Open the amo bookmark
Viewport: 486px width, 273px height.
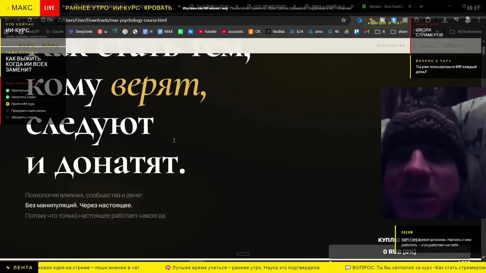[315, 31]
